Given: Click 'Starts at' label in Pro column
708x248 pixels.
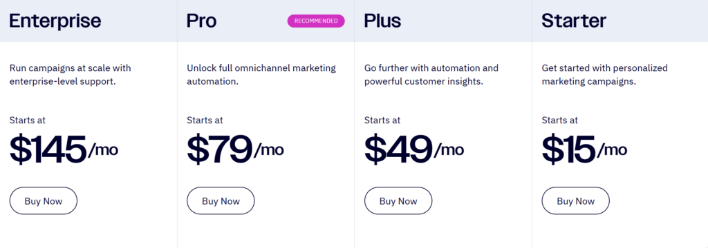Looking at the screenshot, I should [x=205, y=120].
